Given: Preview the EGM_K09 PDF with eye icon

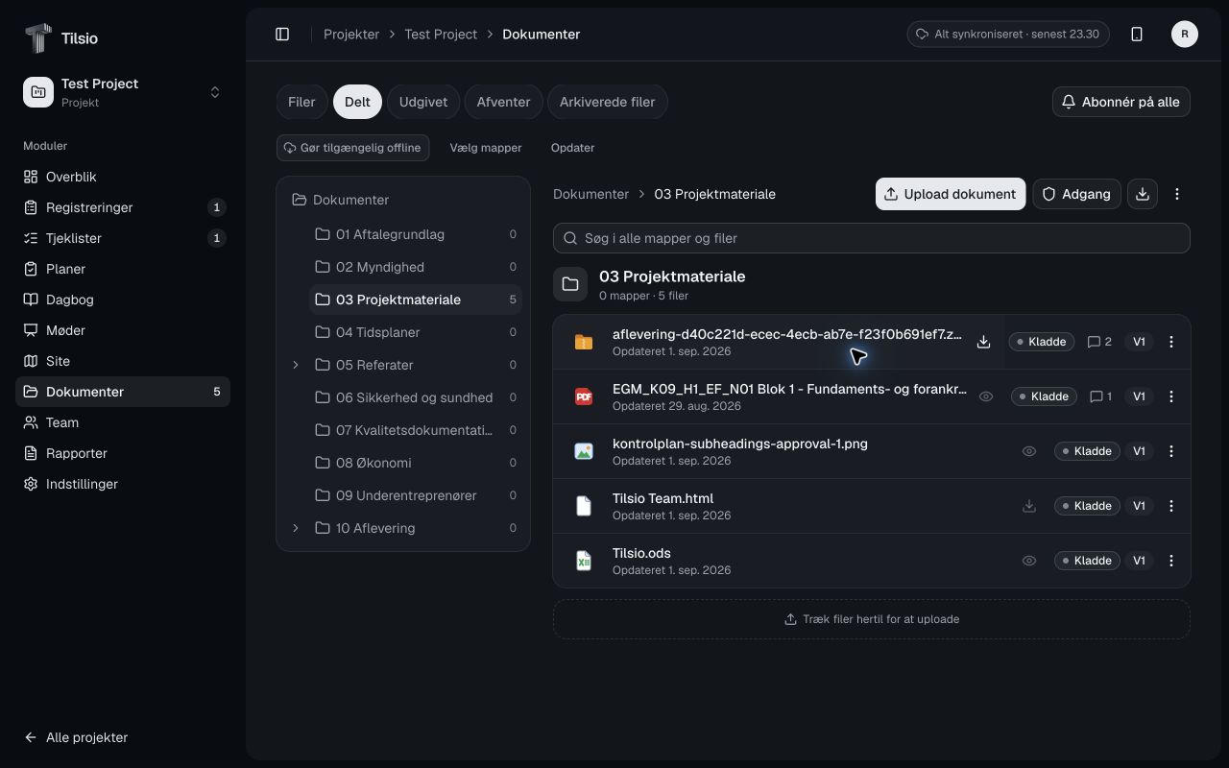Looking at the screenshot, I should click(x=986, y=396).
